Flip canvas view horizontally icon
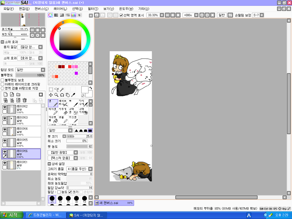The image size is (292, 219). pos(230,15)
